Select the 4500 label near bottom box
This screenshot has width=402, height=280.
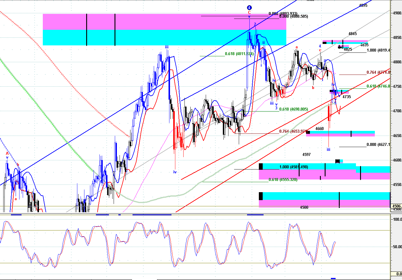coord(304,207)
